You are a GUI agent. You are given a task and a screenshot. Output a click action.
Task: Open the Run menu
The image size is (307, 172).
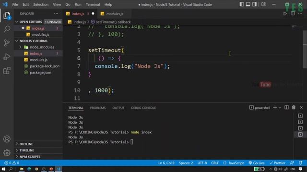click(x=78, y=4)
